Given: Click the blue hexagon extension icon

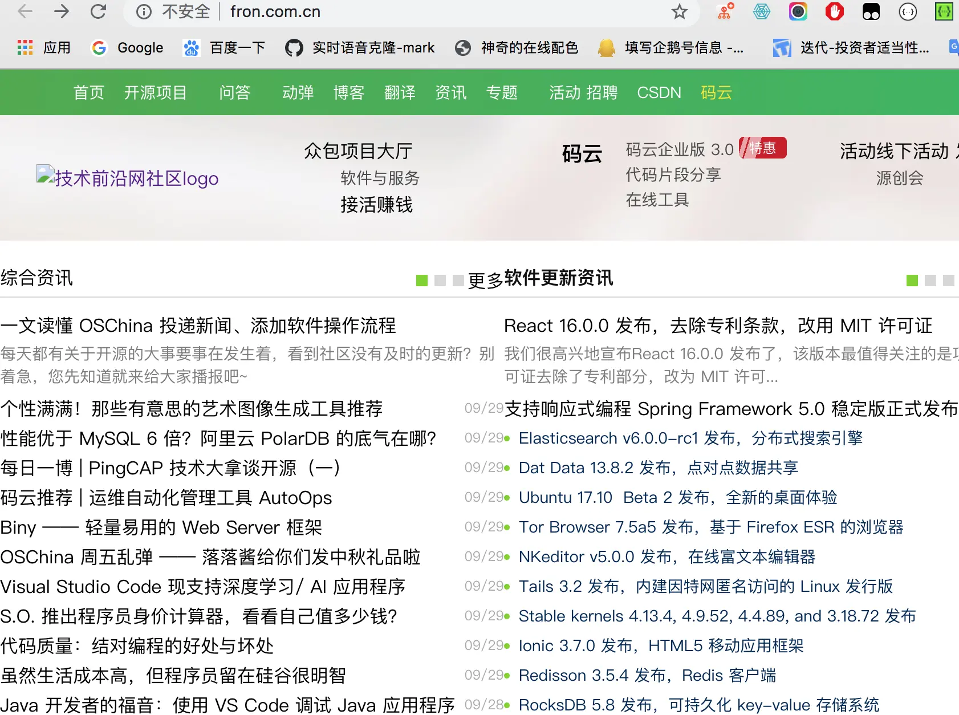Looking at the screenshot, I should [x=762, y=11].
